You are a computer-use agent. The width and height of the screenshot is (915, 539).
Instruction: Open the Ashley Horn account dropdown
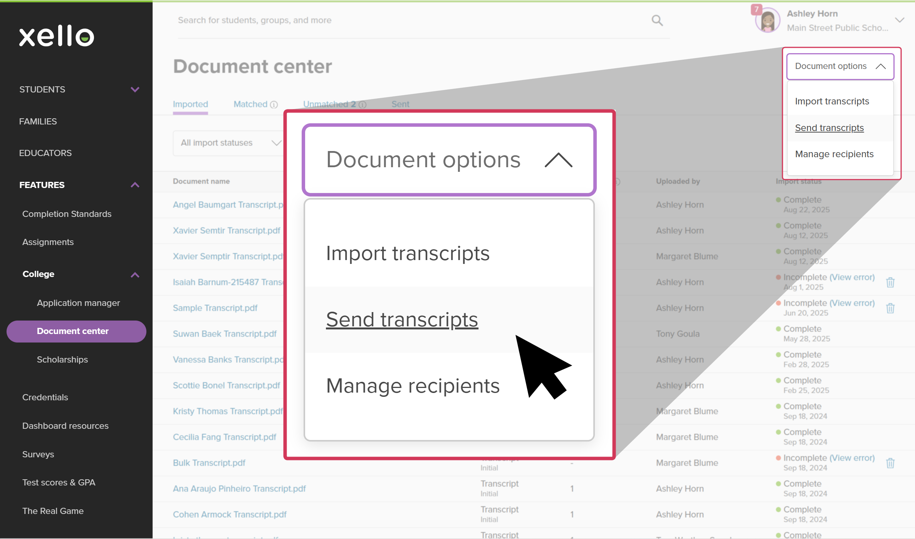(900, 20)
